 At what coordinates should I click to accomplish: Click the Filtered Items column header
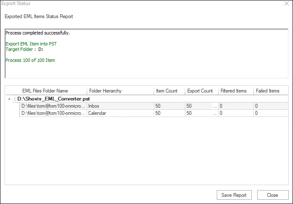tap(236, 91)
